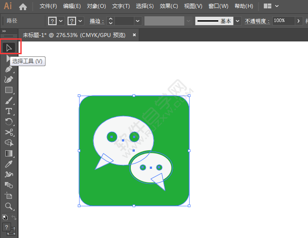Open the 编辑(E) menu
The width and height of the screenshot is (308, 238).
[72, 6]
